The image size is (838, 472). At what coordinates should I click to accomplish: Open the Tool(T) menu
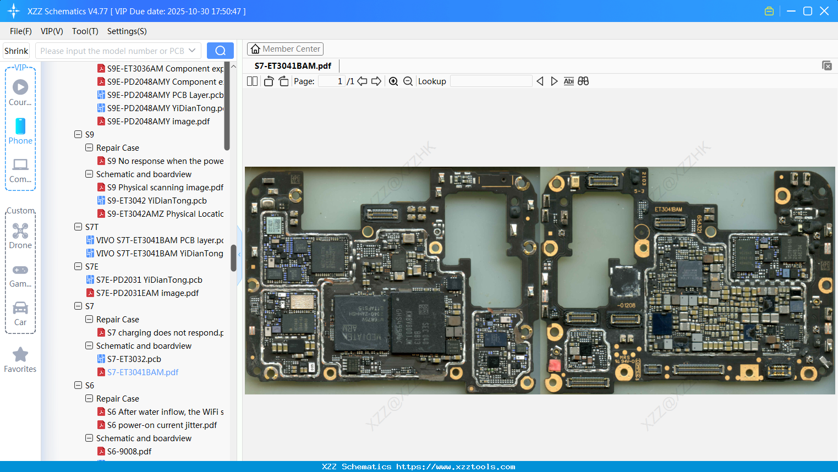[x=85, y=31]
